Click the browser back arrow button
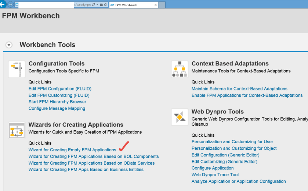The width and height of the screenshot is (308, 191). click(3, 4)
